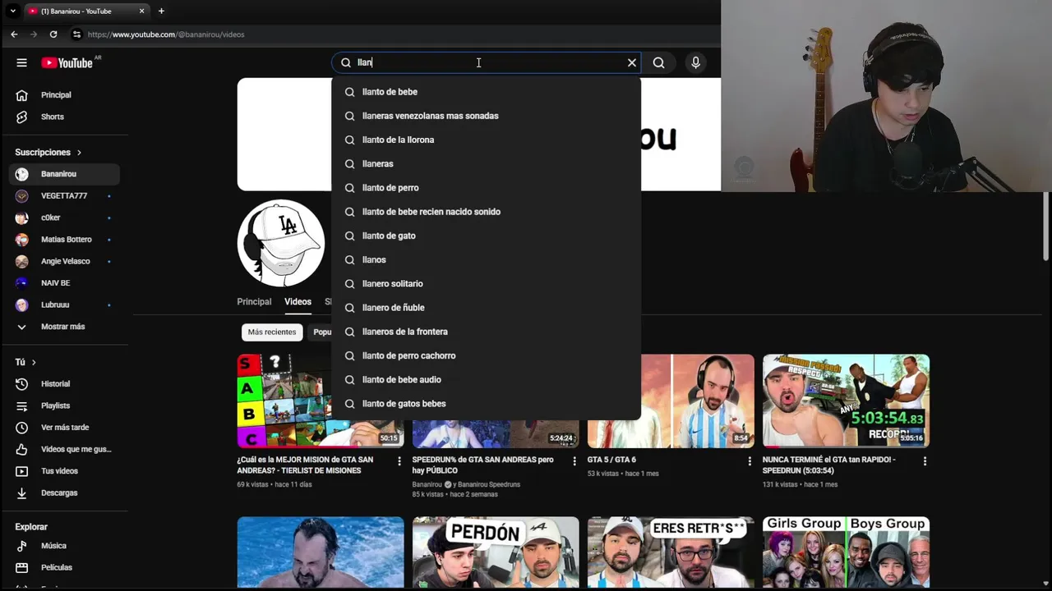Switch to the channel Videos tab

[x=298, y=302]
